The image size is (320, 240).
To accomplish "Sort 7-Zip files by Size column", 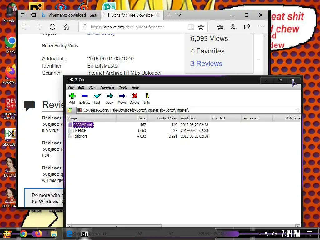I will (x=132, y=118).
